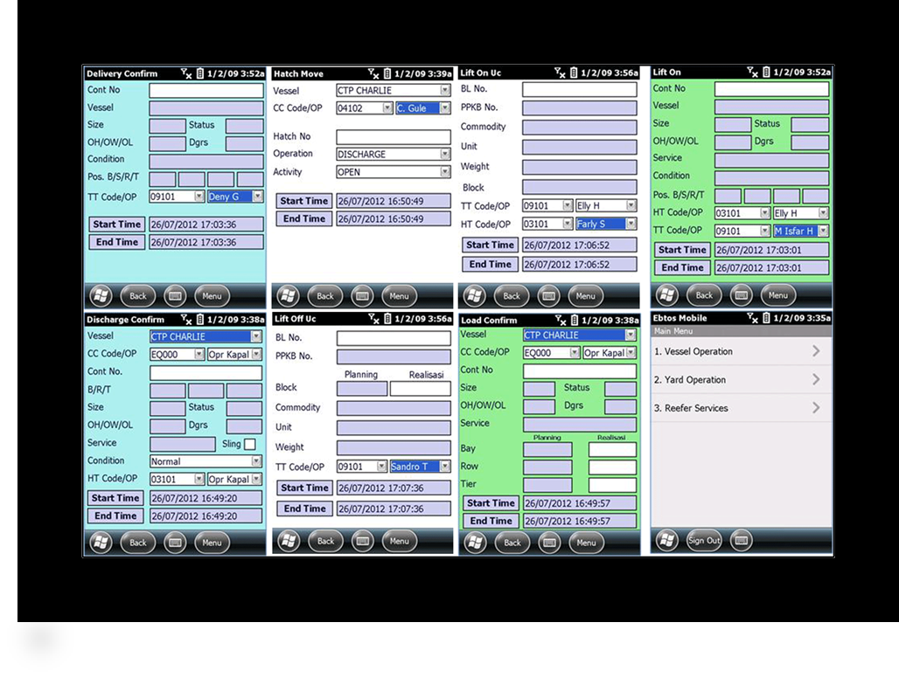
Task: Check the Sling checkbox in Discharge Confirm
Action: point(250,444)
